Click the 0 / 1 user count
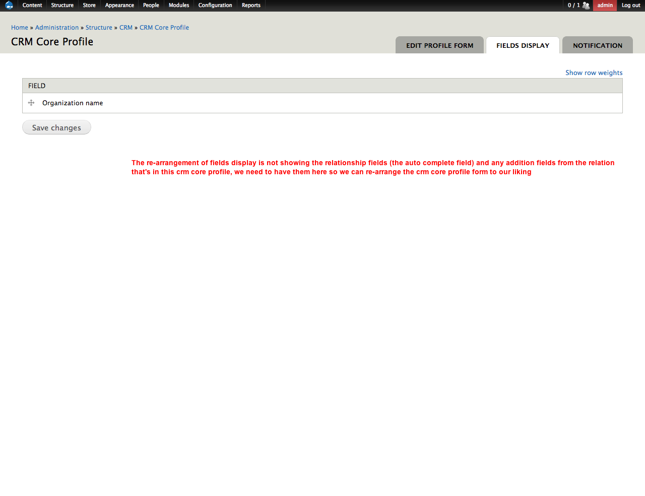 (573, 5)
